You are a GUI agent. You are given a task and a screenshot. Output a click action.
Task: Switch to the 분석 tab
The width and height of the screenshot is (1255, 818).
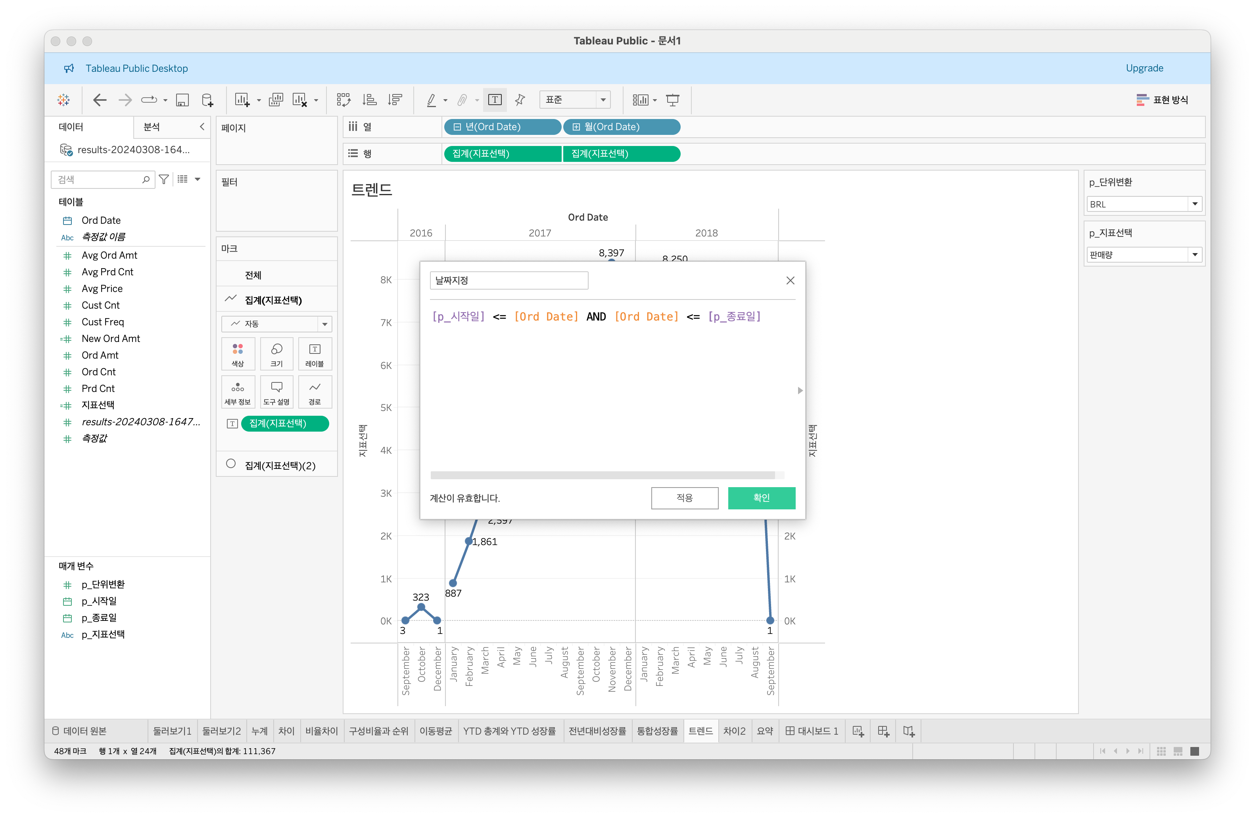tap(152, 127)
